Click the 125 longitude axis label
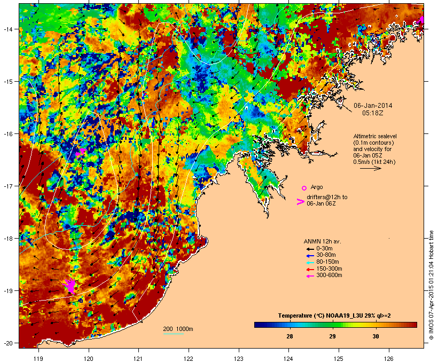The width and height of the screenshot is (438, 363). [339, 359]
